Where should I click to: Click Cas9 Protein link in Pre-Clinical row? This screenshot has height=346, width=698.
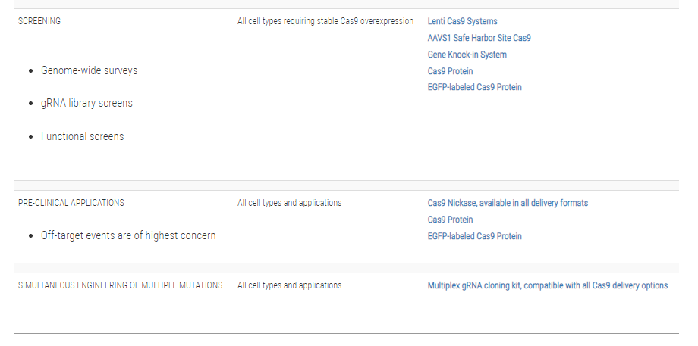[x=450, y=220]
